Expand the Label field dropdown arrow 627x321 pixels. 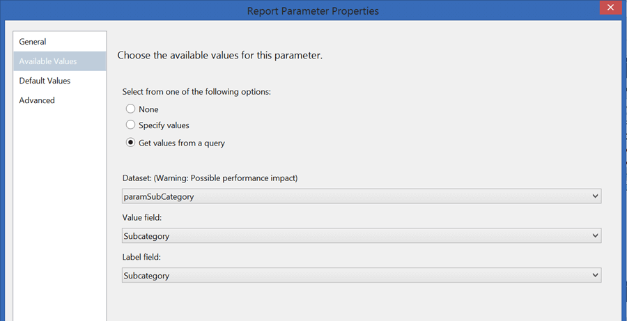click(595, 276)
